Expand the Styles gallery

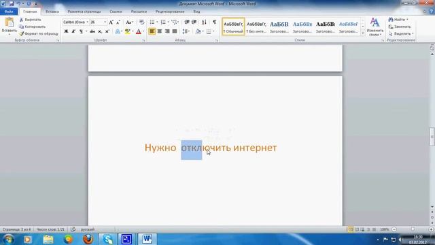pos(362,33)
